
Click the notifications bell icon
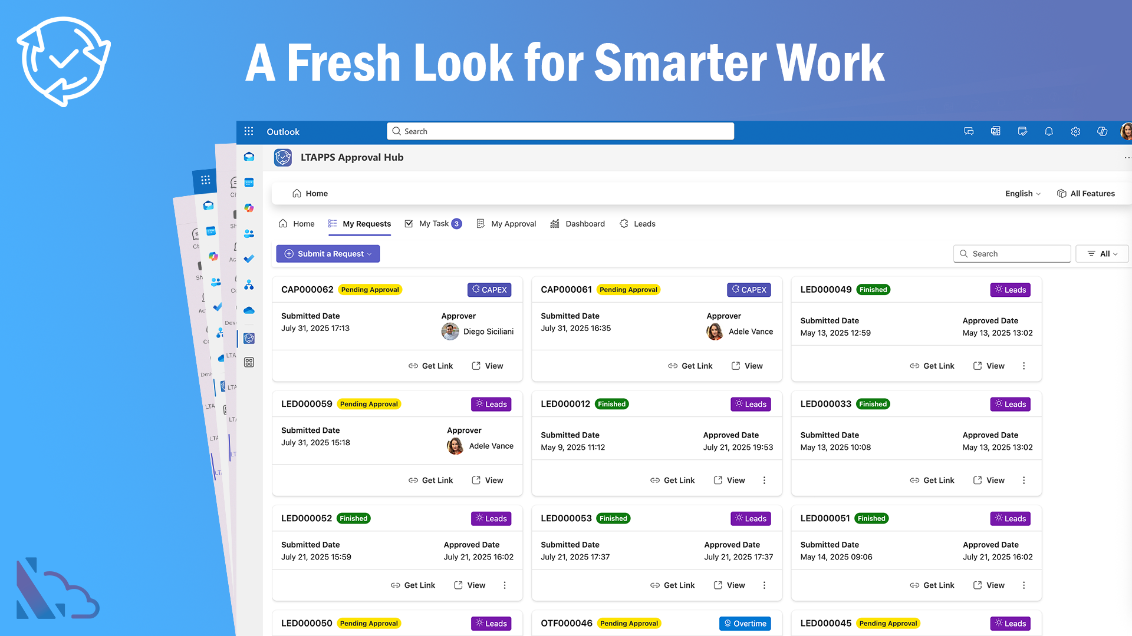(1049, 131)
